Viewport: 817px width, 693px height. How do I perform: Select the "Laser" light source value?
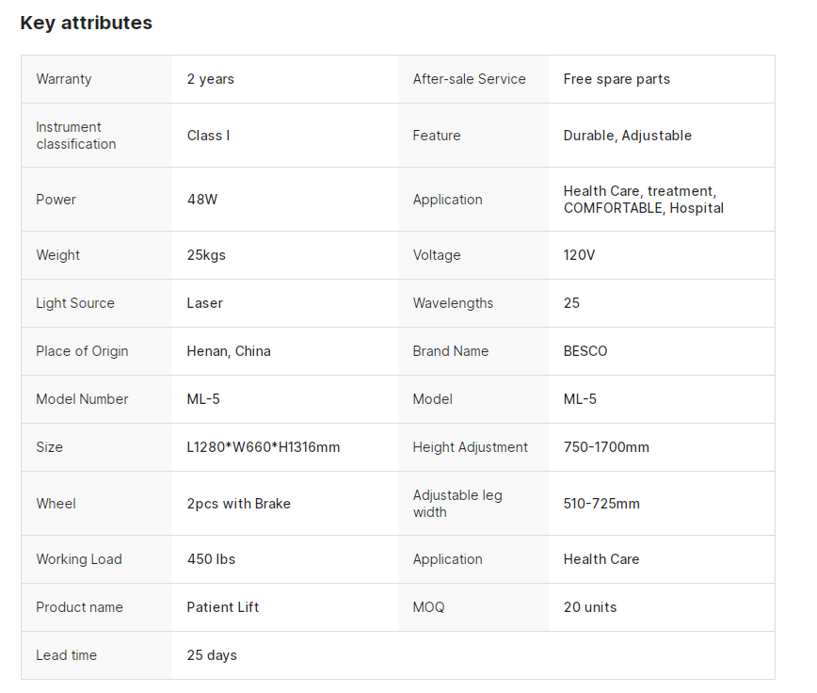pyautogui.click(x=205, y=303)
